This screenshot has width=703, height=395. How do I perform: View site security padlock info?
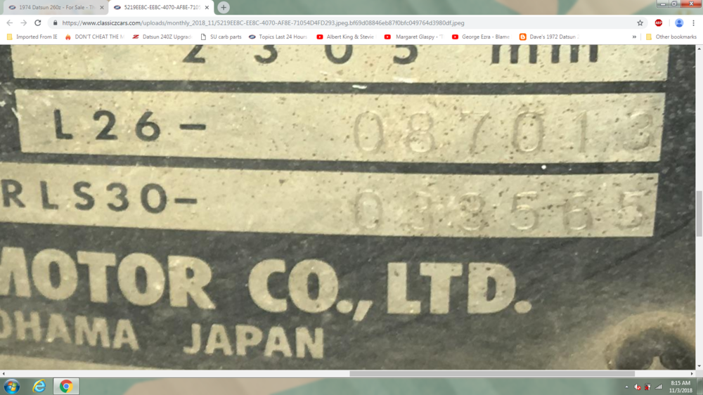click(x=55, y=23)
